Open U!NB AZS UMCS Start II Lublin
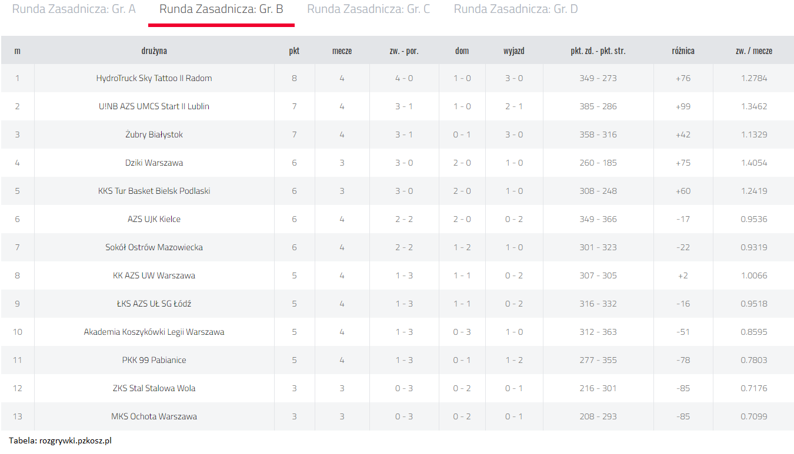The height and width of the screenshot is (454, 794). [x=154, y=106]
